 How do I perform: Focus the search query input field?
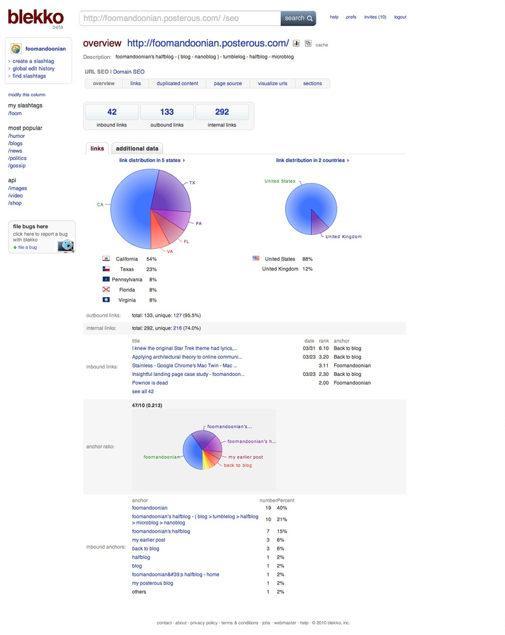(x=180, y=18)
